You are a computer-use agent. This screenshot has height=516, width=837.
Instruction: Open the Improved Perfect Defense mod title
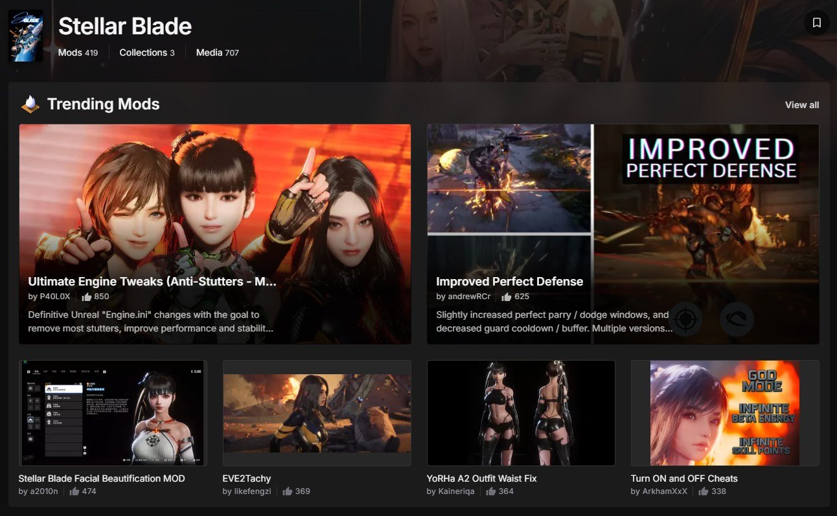click(x=510, y=282)
